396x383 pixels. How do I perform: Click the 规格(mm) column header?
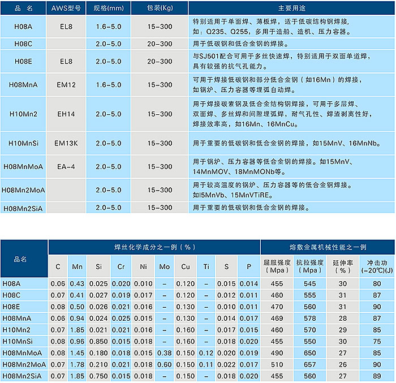[x=108, y=8]
